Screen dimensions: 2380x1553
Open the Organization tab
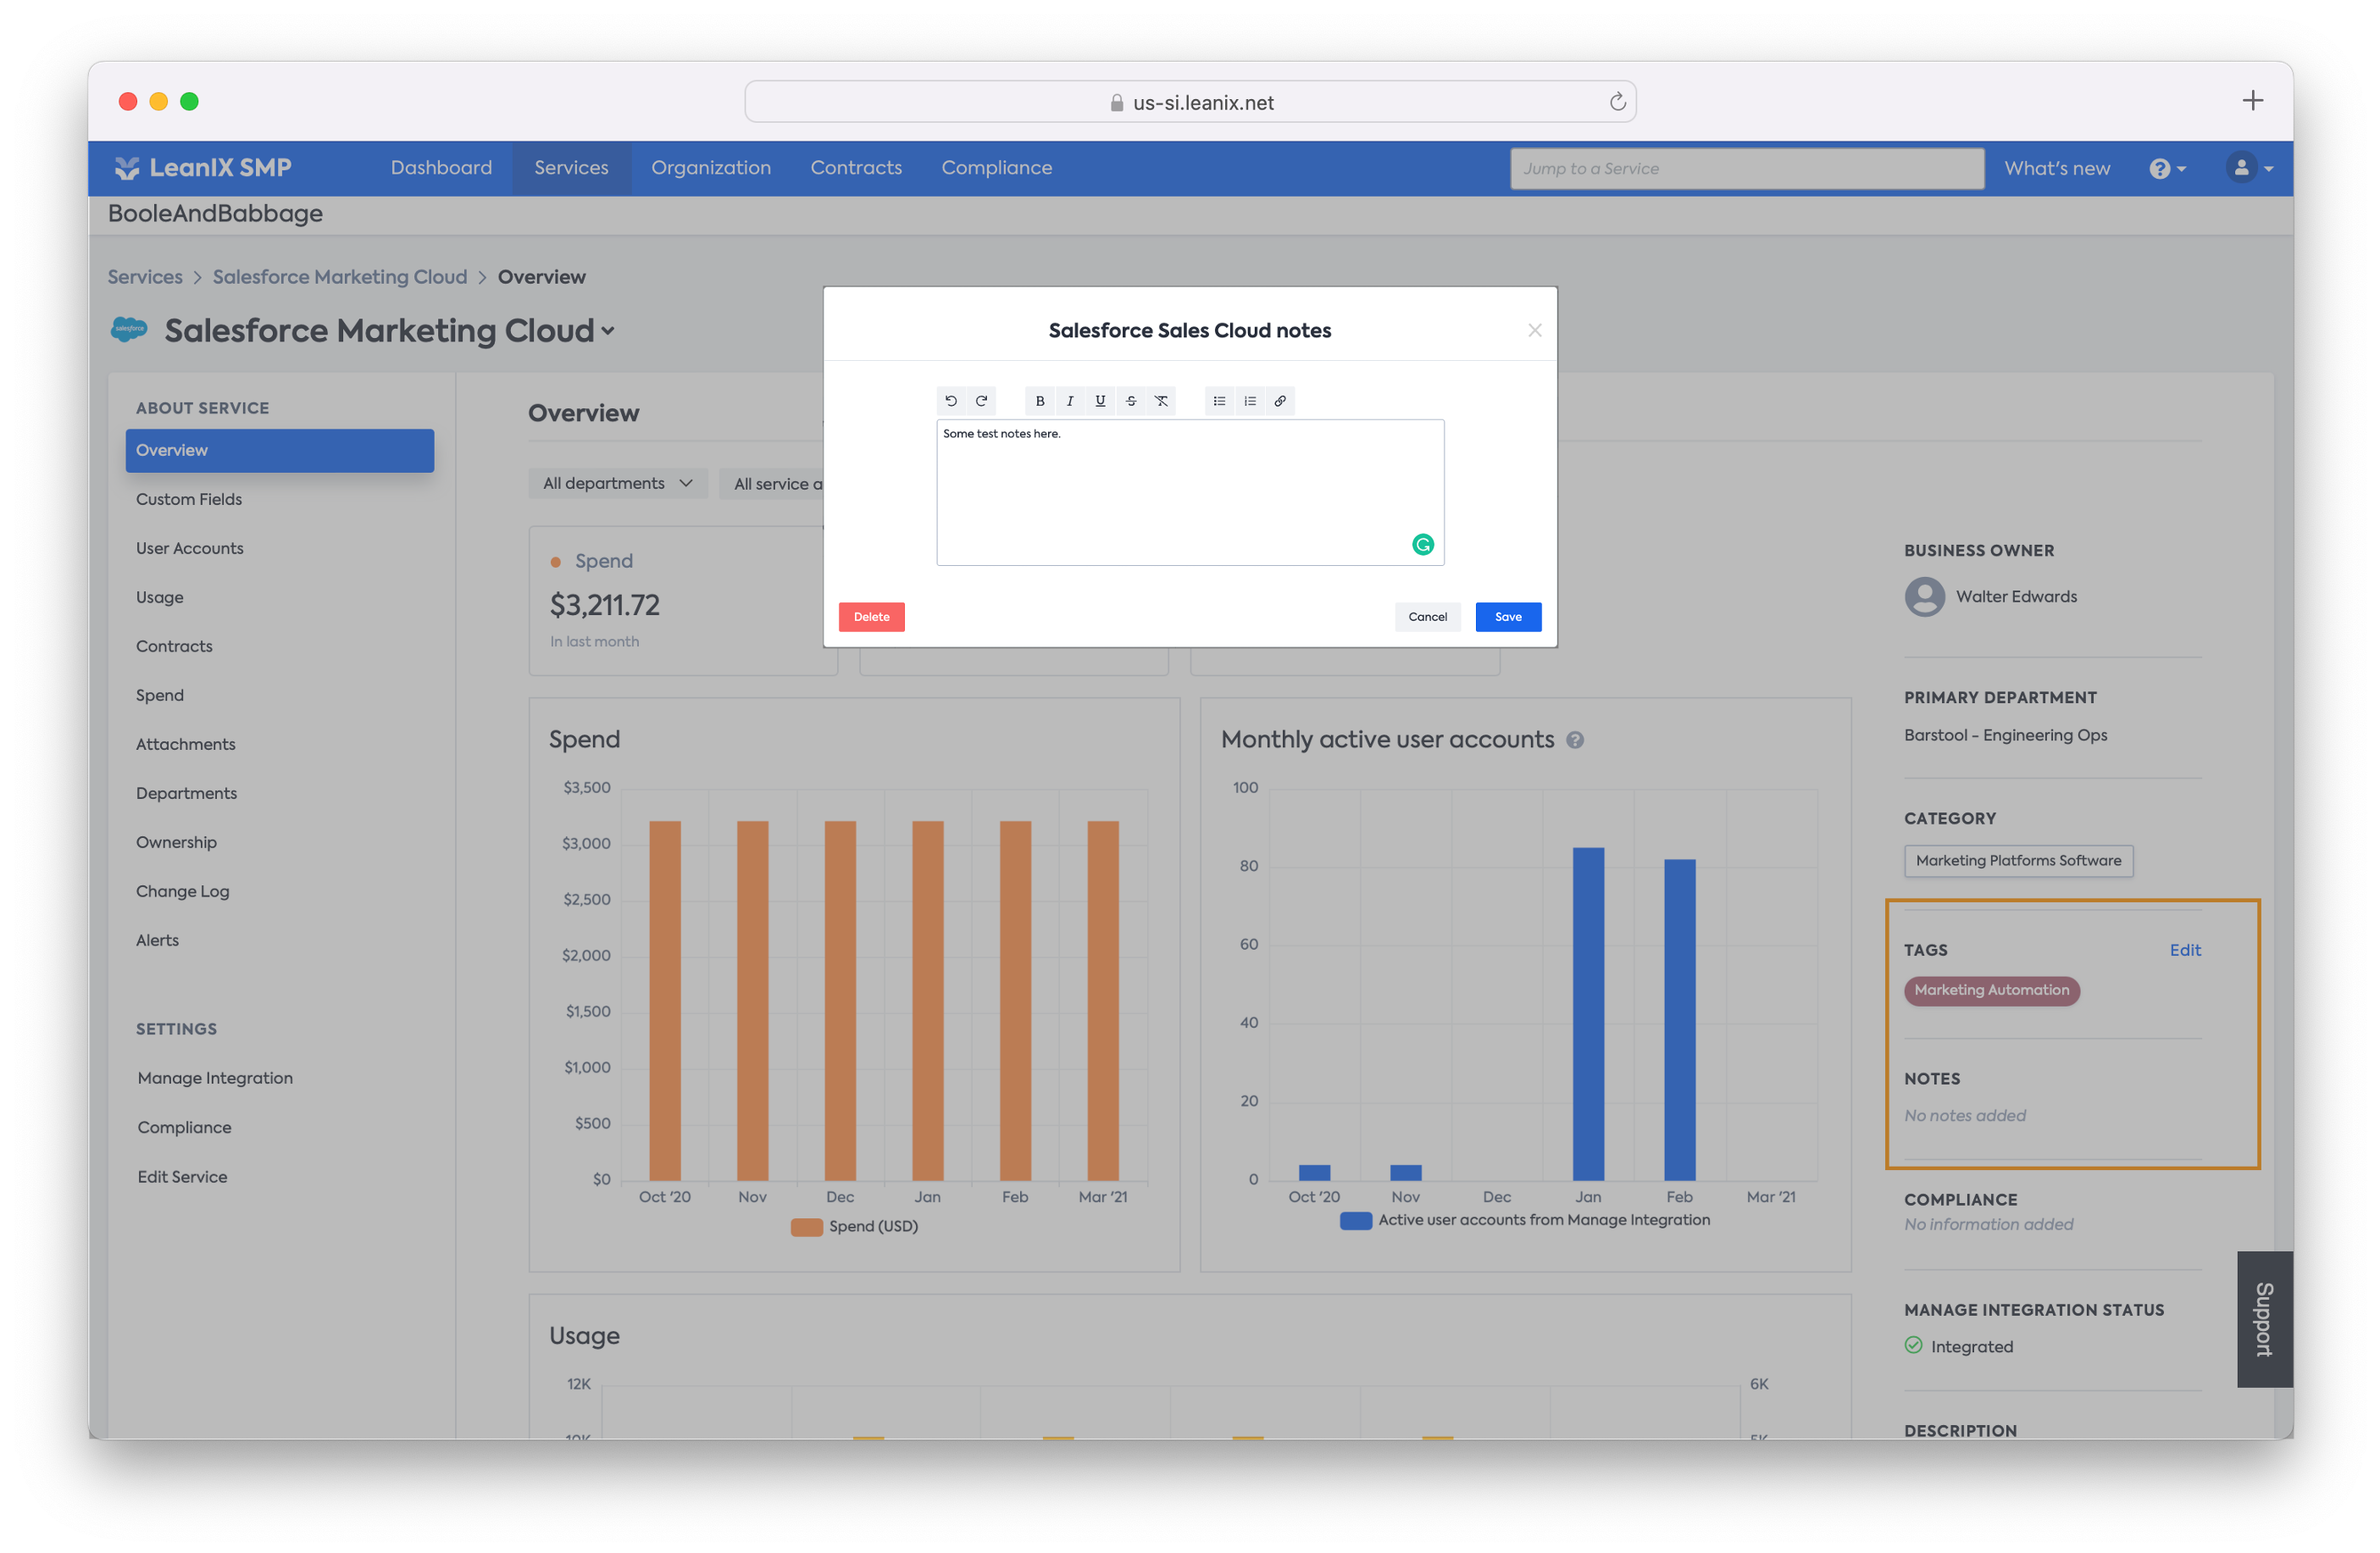coord(711,168)
